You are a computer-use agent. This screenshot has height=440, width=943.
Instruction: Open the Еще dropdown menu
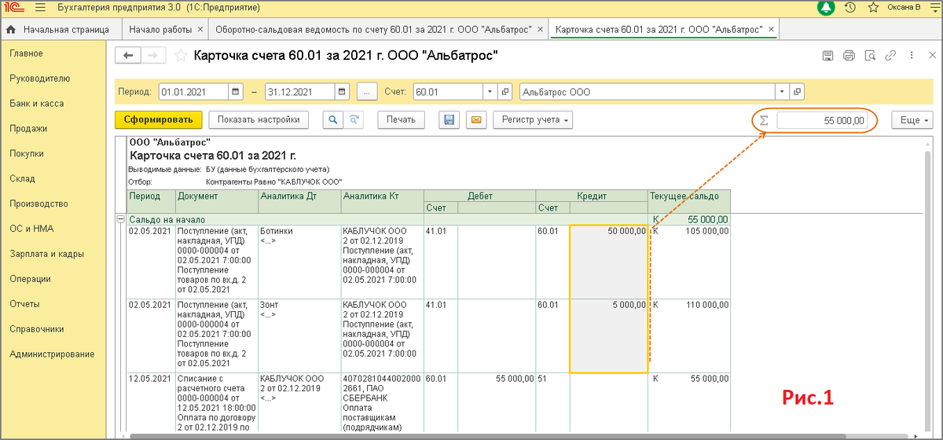pyautogui.click(x=913, y=120)
